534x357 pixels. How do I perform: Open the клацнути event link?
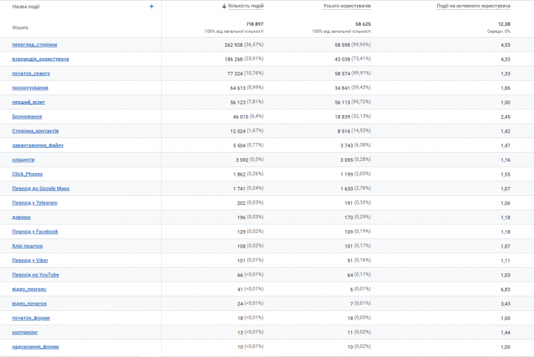(x=23, y=160)
